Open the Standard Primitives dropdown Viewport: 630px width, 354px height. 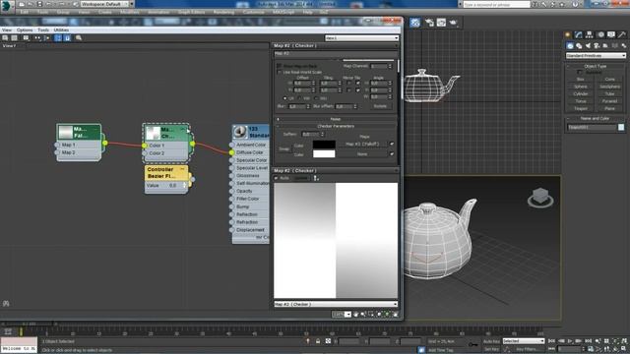tap(596, 55)
